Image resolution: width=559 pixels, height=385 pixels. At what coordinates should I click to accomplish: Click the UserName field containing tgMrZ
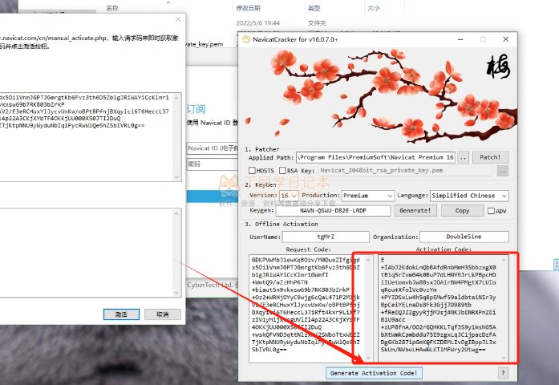pyautogui.click(x=326, y=237)
